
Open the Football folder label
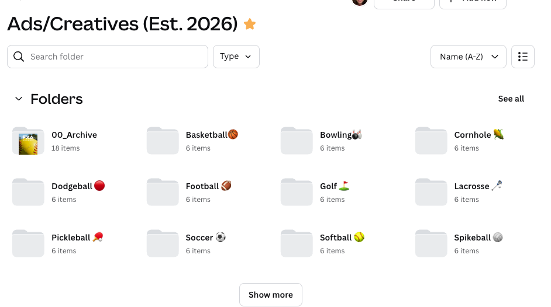coord(202,186)
